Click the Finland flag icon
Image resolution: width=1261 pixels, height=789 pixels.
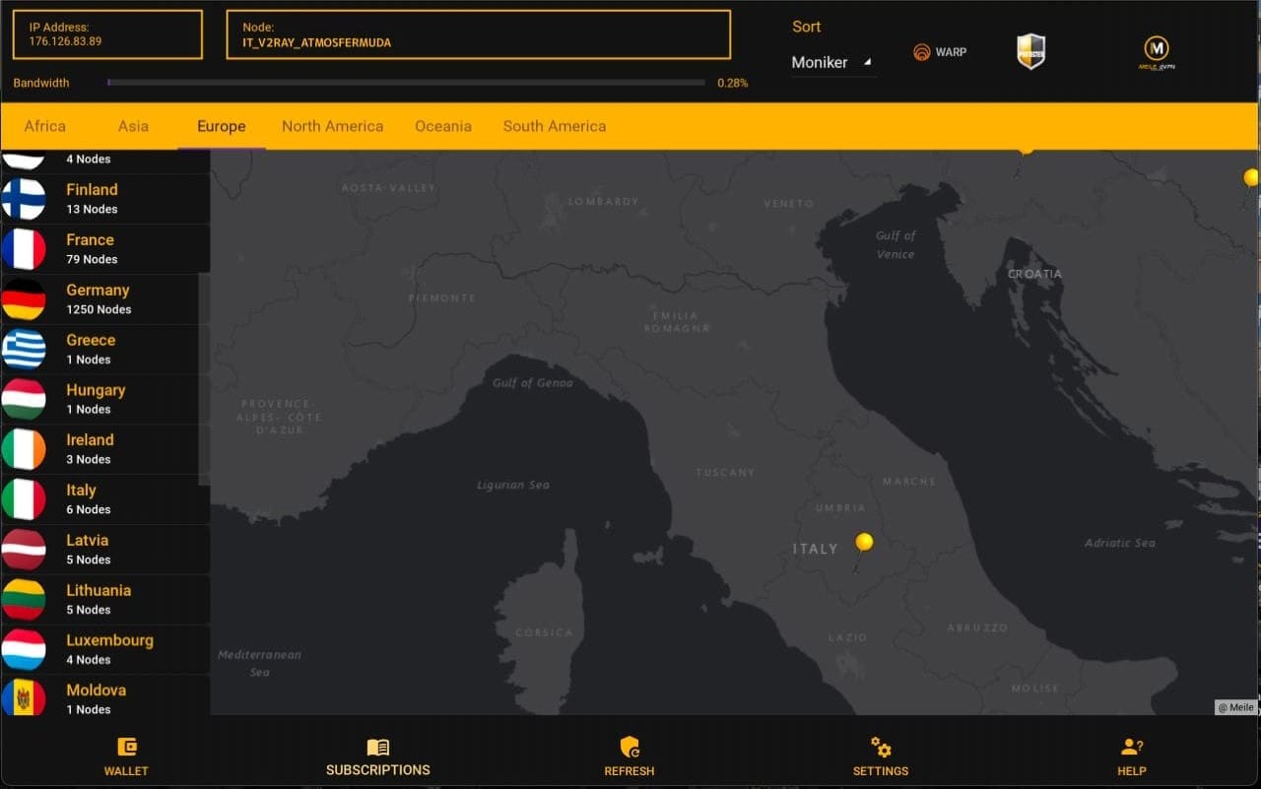(x=24, y=199)
